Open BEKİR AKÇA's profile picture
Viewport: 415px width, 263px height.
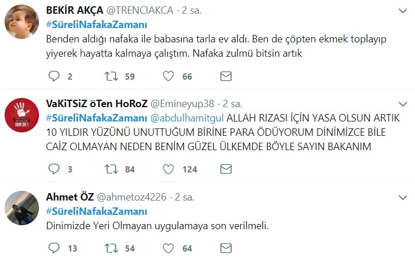(x=22, y=25)
